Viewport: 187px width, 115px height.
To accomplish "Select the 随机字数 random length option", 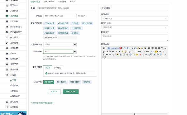I will [x=87, y=82].
